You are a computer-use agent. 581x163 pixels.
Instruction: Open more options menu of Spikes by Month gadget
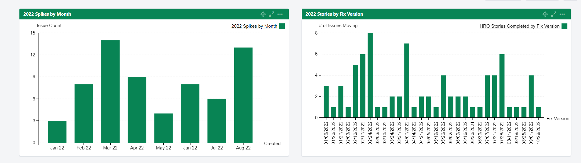tap(280, 14)
